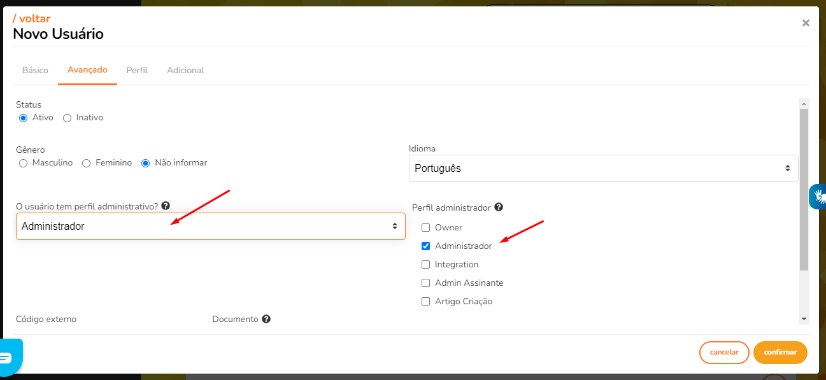Switch to the Básico tab

pyautogui.click(x=35, y=70)
